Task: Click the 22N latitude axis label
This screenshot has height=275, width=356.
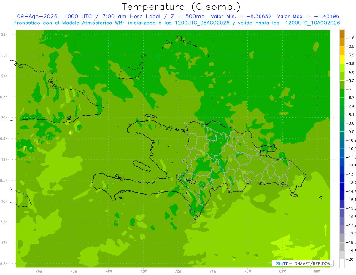Action: pyautogui.click(x=5, y=34)
